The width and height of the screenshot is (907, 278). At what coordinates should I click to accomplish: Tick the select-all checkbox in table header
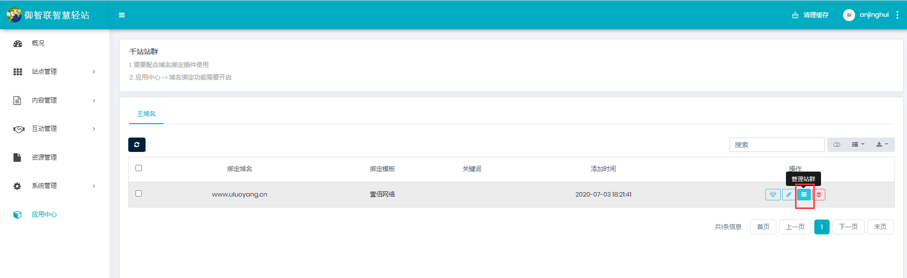[139, 168]
